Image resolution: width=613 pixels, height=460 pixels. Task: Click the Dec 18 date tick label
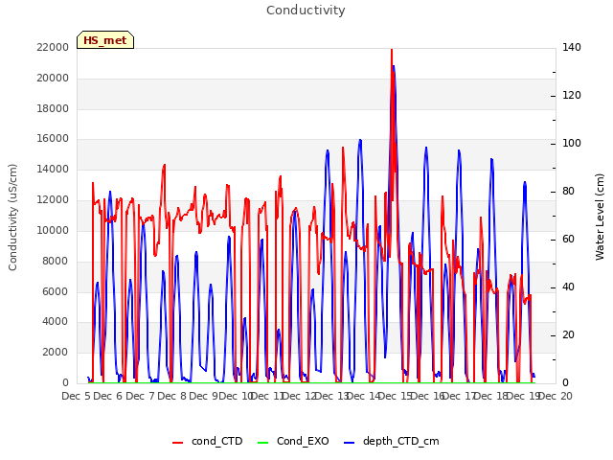[491, 396]
